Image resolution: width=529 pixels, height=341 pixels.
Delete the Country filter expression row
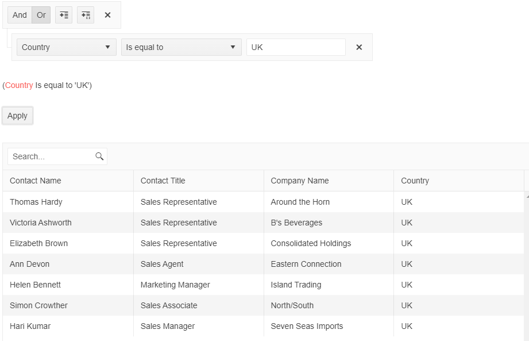click(359, 47)
